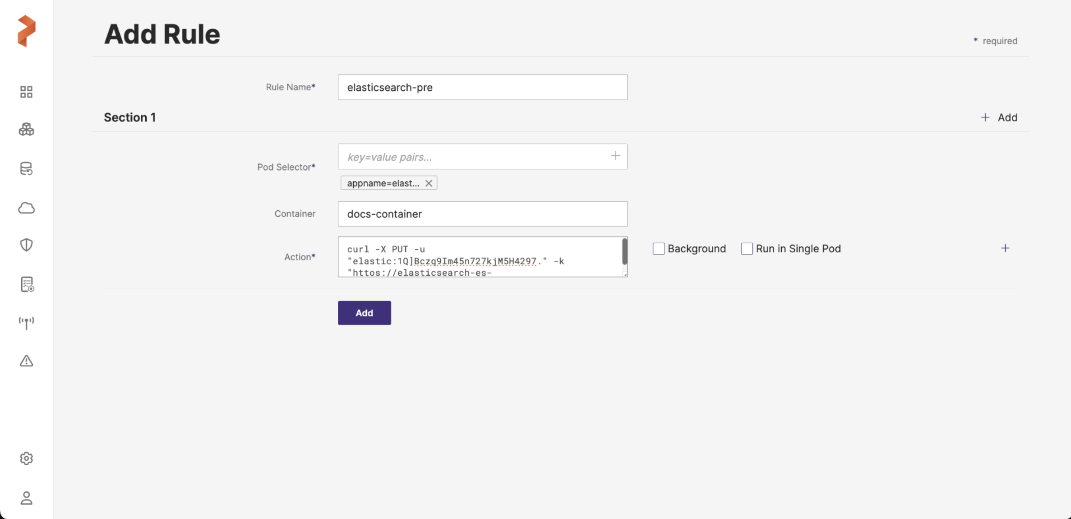Open the clusters cubes icon in sidebar
Viewport: 1071px width, 519px height.
(26, 130)
